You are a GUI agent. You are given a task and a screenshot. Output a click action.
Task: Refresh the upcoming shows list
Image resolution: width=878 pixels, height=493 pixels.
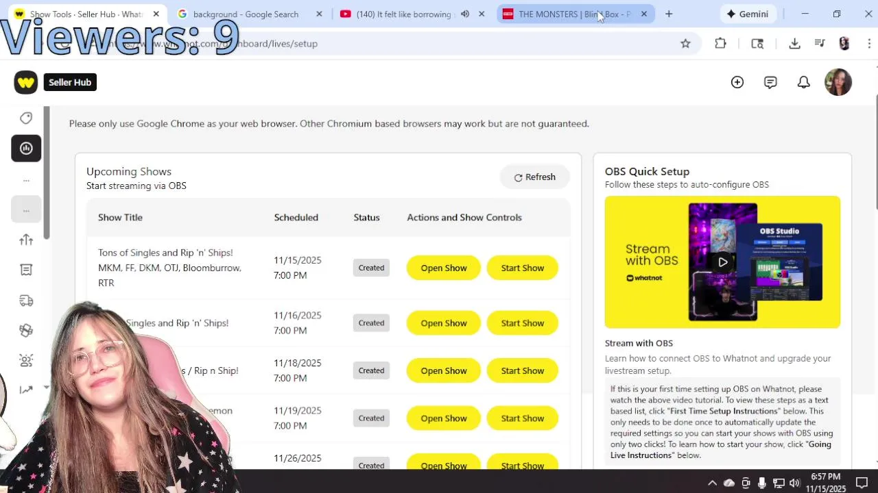pos(534,177)
